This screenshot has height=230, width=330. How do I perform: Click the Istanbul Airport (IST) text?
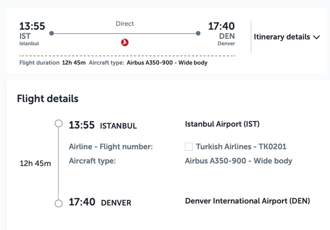click(x=222, y=124)
